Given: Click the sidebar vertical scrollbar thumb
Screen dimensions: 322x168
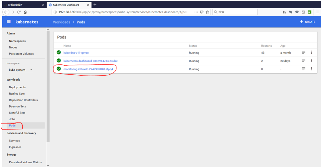Looking at the screenshot, I should pos(48,86).
